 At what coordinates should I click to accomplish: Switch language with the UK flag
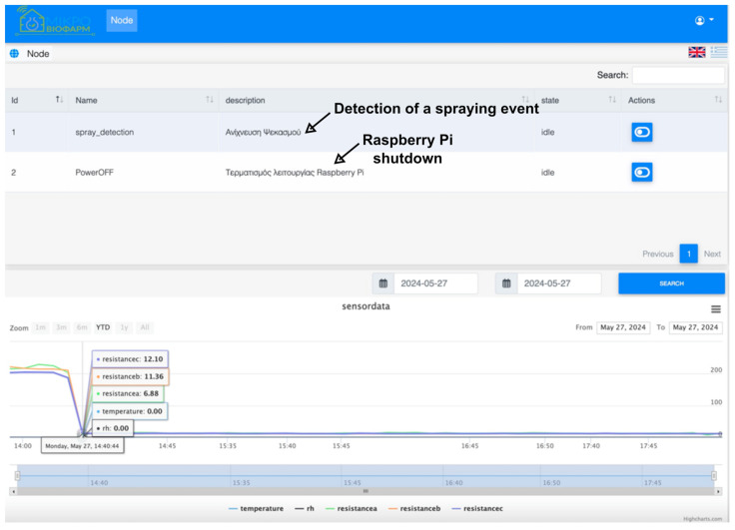697,52
